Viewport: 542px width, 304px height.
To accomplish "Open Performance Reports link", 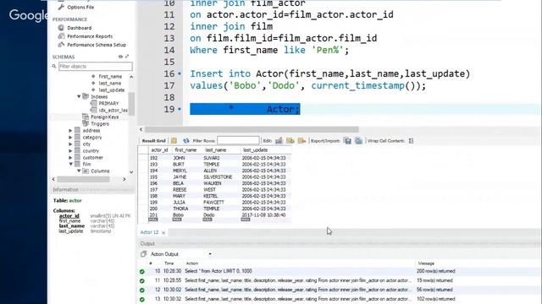I will click(90, 36).
